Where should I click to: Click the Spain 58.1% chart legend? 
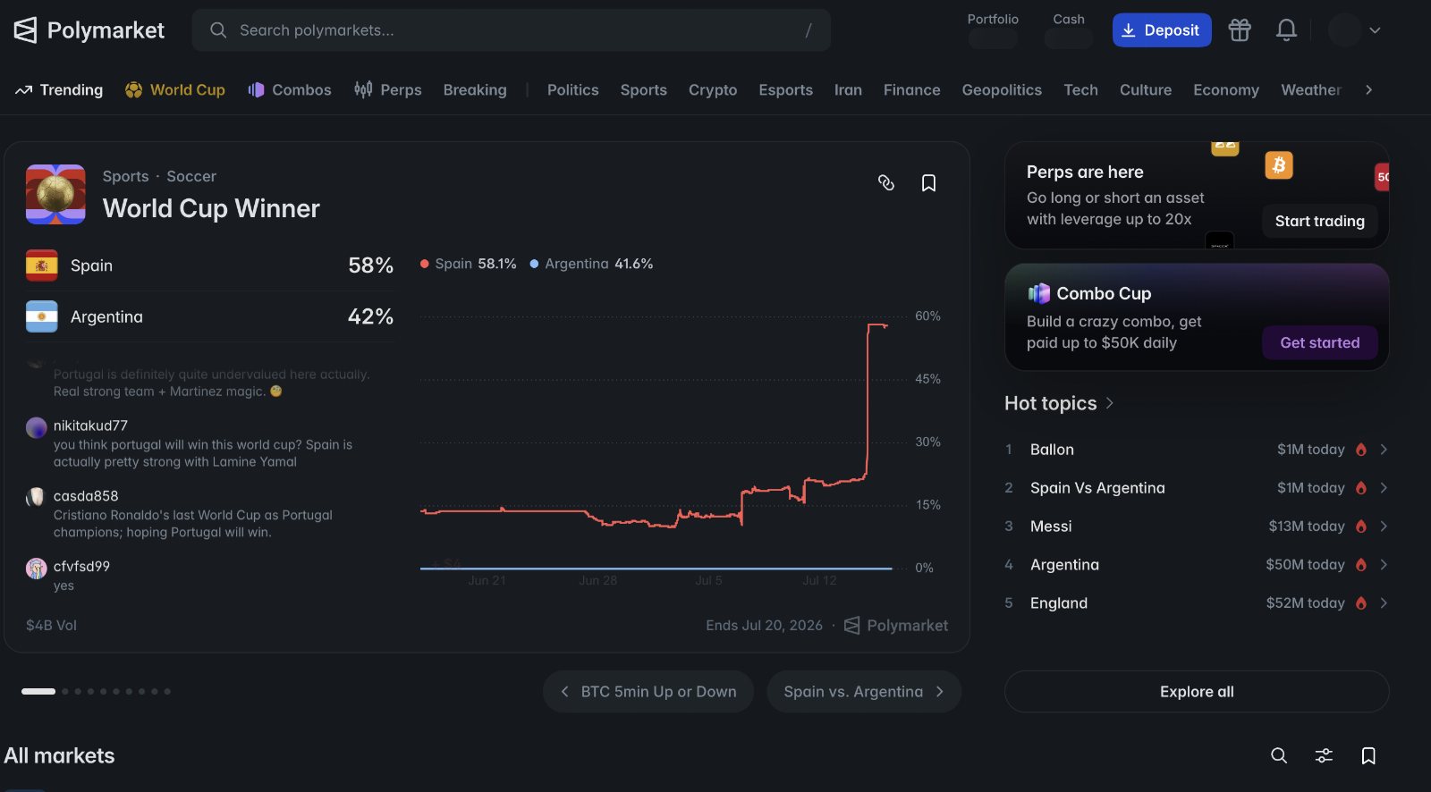tap(469, 264)
